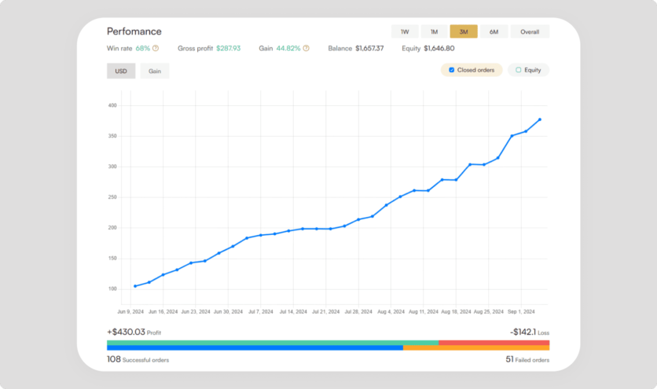Viewport: 657px width, 389px height.
Task: Click the orange failed orders bar
Action: 476,347
